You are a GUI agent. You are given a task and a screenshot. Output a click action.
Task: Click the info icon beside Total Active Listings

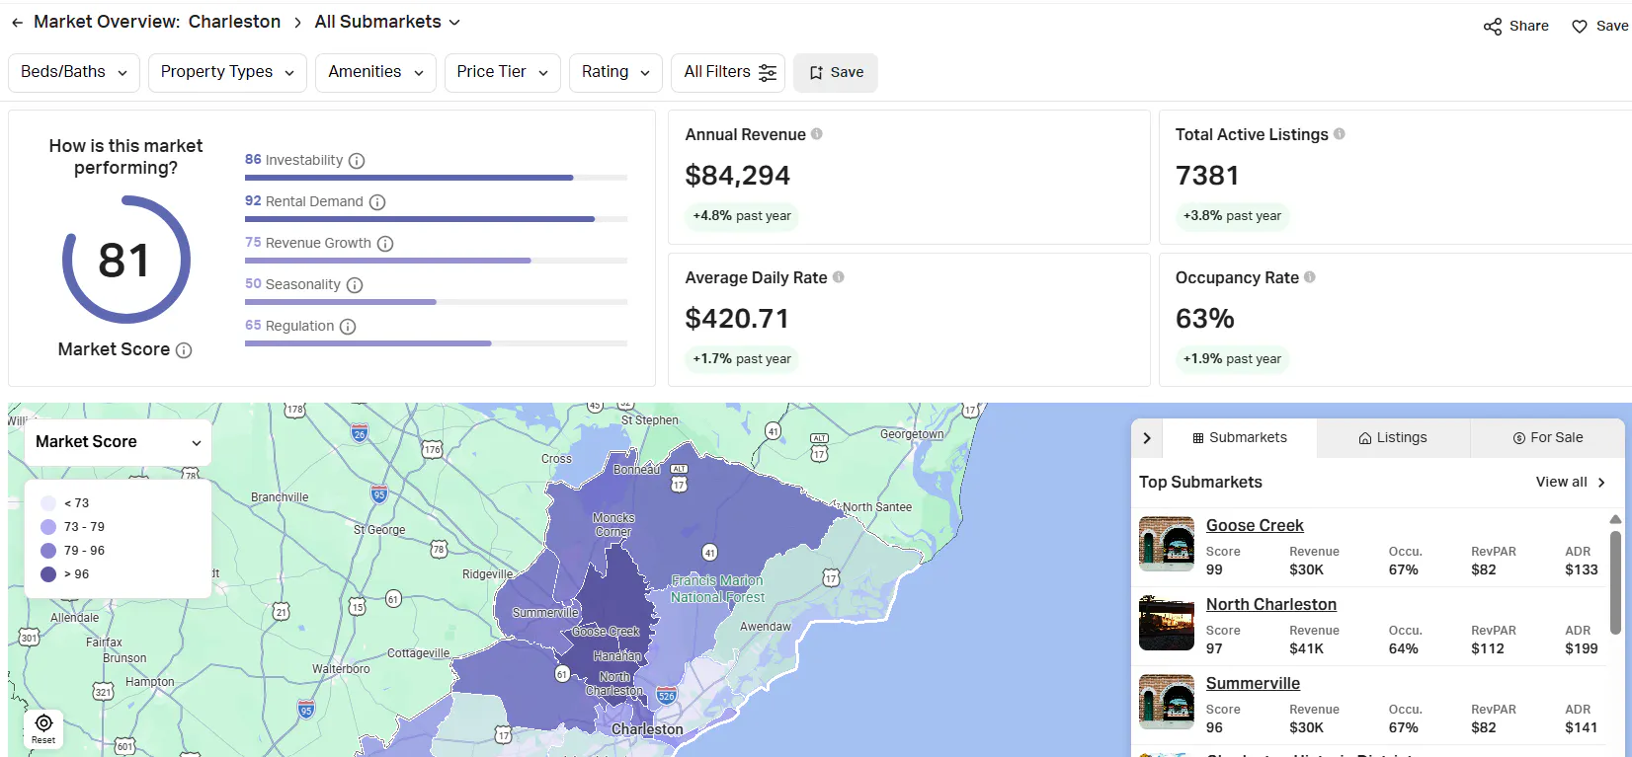1340,134
